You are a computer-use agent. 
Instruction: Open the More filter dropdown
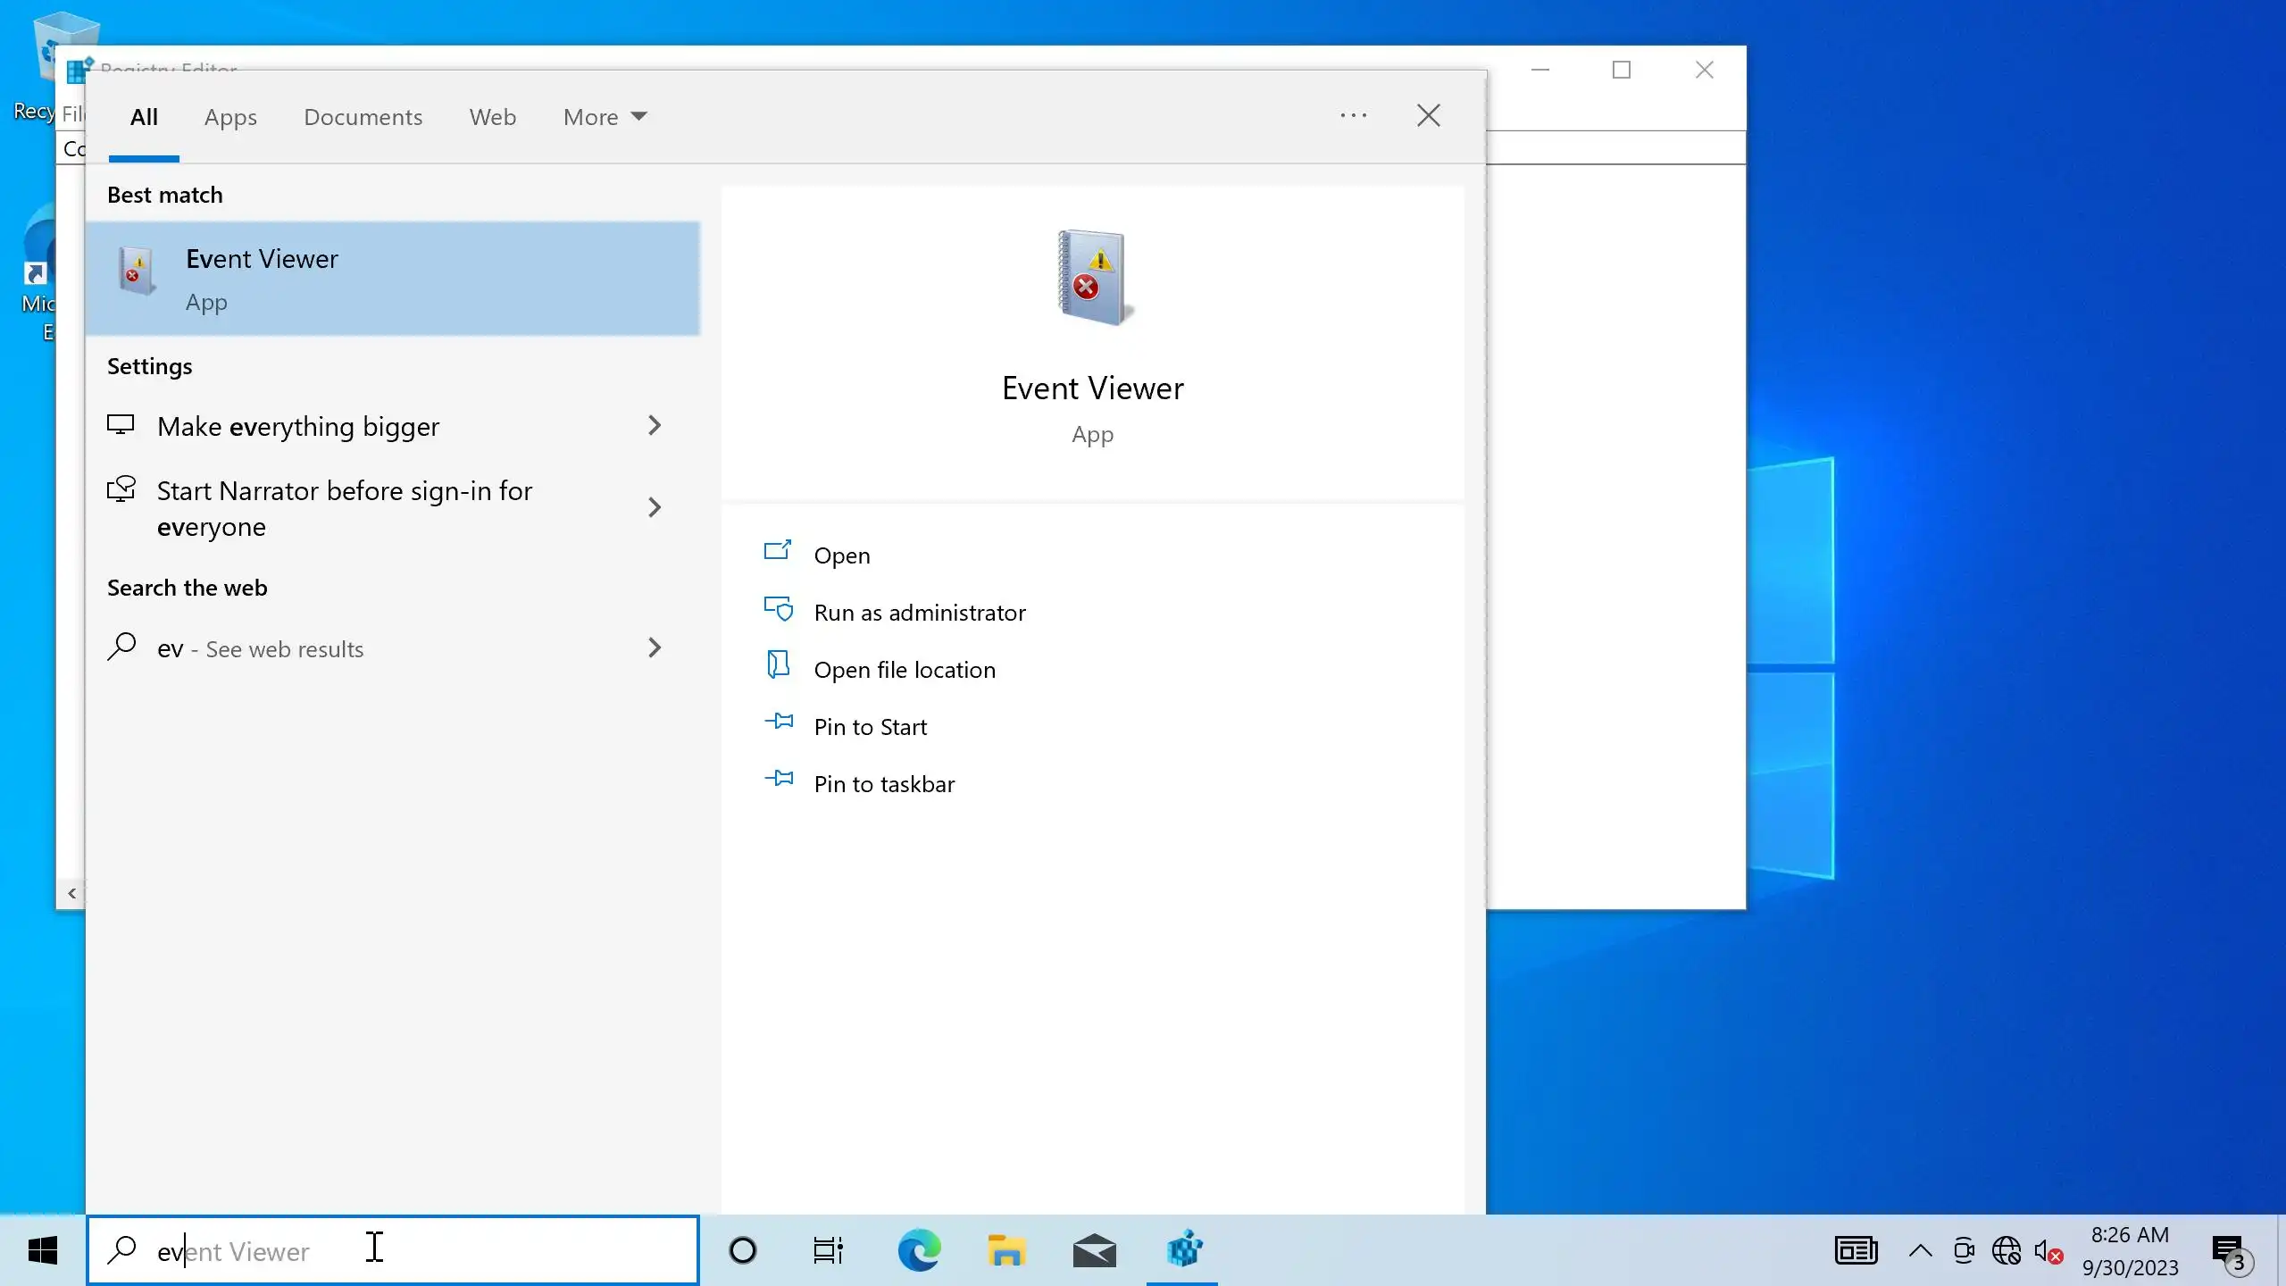(605, 117)
